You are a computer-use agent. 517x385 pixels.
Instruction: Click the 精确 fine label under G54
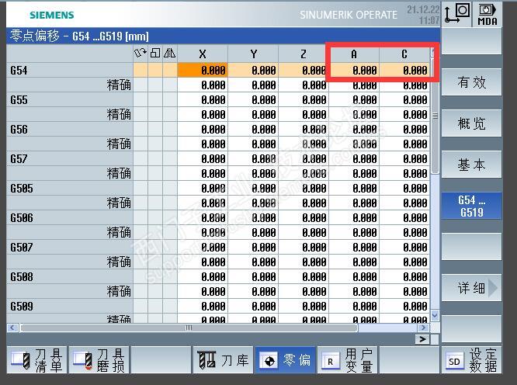click(119, 85)
